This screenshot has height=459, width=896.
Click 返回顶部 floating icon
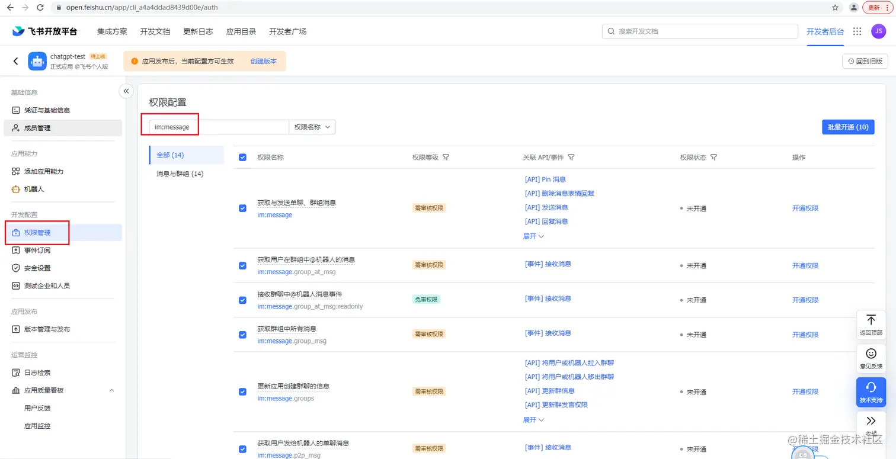[x=871, y=325]
